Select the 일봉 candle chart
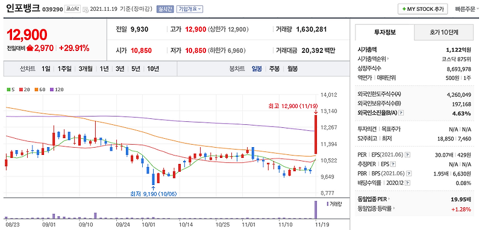The width and height of the screenshot is (482, 230). [257, 68]
